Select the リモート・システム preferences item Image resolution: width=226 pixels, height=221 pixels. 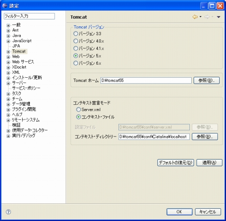[26, 120]
